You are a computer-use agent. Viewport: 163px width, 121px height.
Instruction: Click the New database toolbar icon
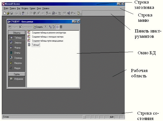[5, 13]
